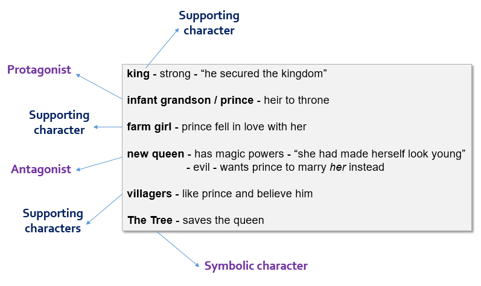481x286 pixels.
Task: Click the Supporting character label beside farm girl
Action: [x=59, y=122]
